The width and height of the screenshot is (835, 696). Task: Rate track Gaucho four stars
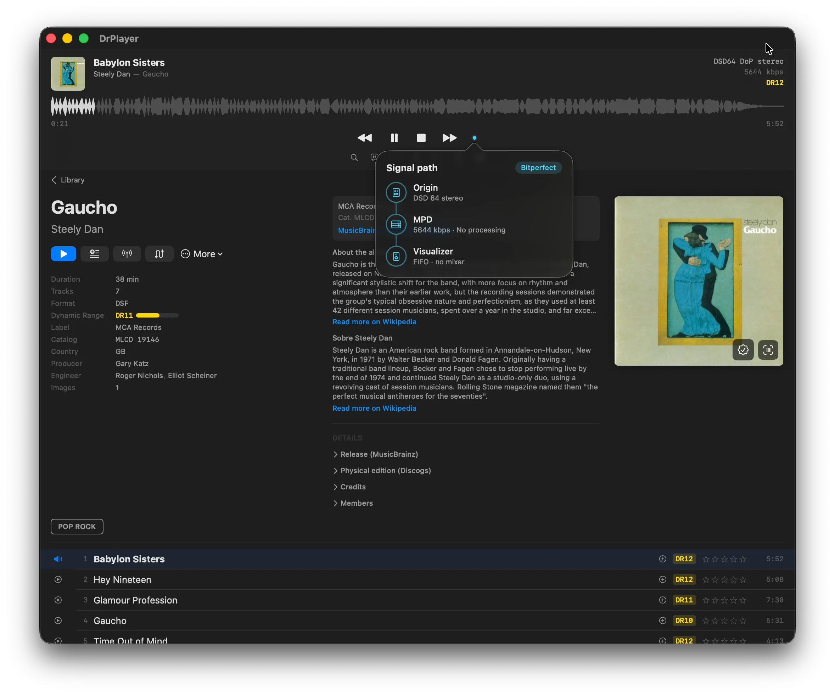tap(734, 621)
